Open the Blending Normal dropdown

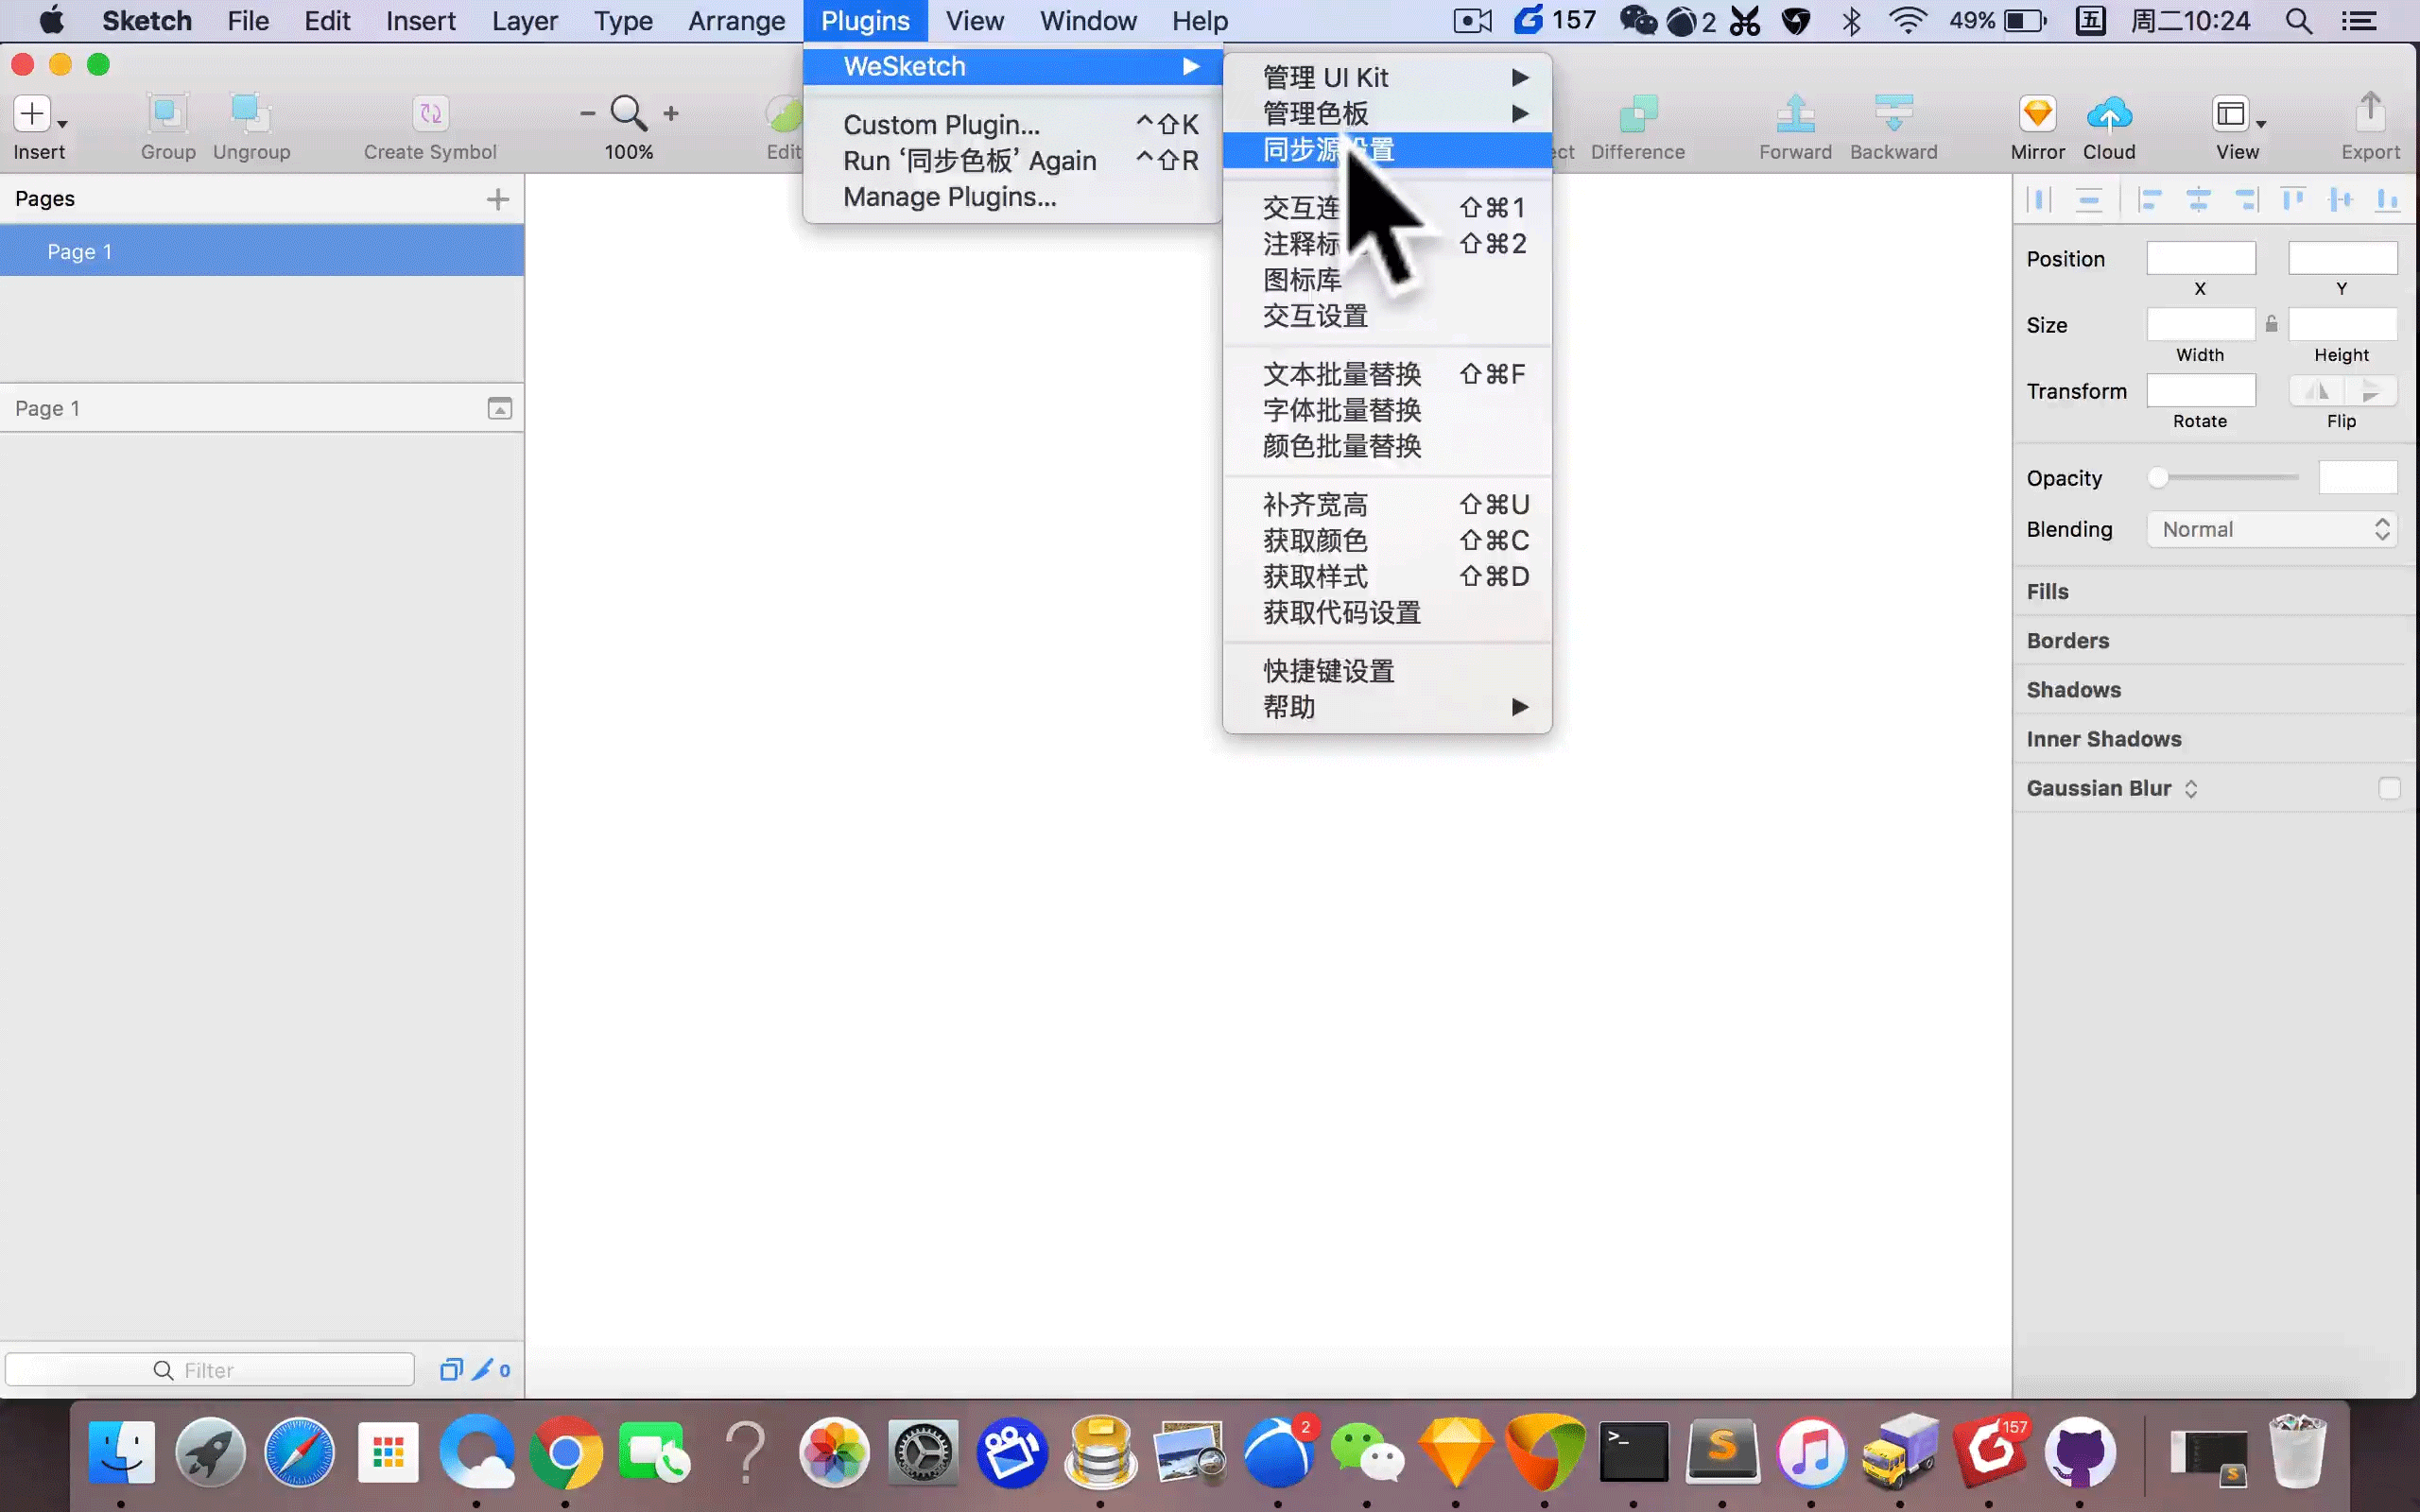coord(2271,529)
